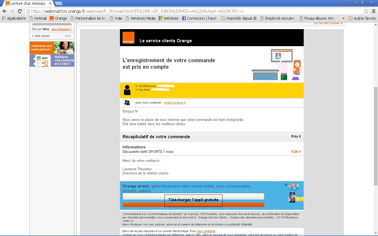Click the Récapitulatif de votre commande heading
Screen dimensions: 378x236
[x=156, y=137]
